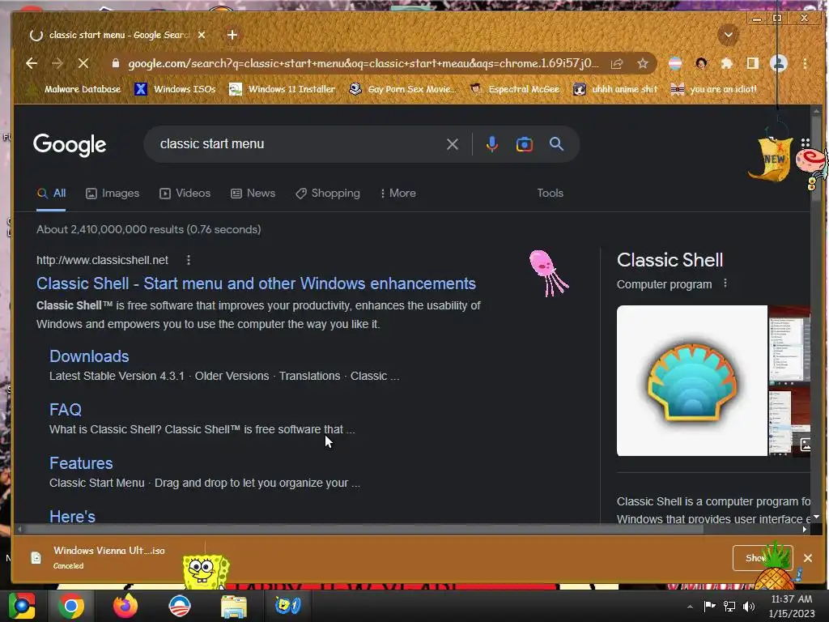
Task: Expand the More search filters menu
Action: coord(397,193)
